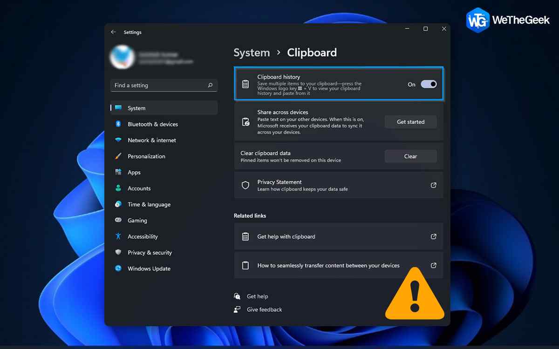Click System in the breadcrumb

pos(252,53)
